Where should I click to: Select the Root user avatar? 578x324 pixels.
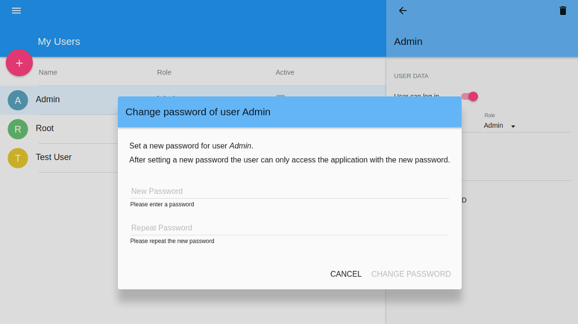18,129
